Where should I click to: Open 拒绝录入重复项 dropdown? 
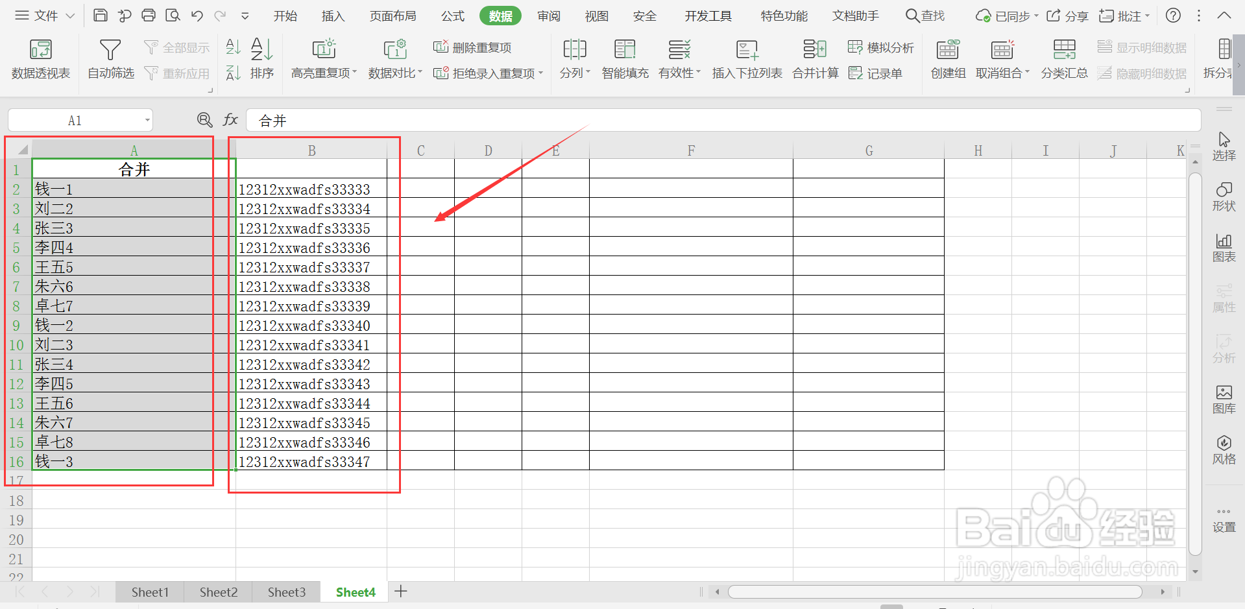point(488,73)
